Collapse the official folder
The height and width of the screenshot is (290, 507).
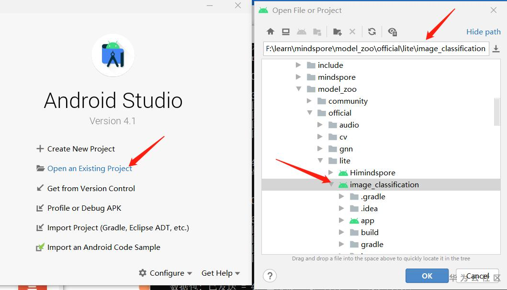pos(309,113)
